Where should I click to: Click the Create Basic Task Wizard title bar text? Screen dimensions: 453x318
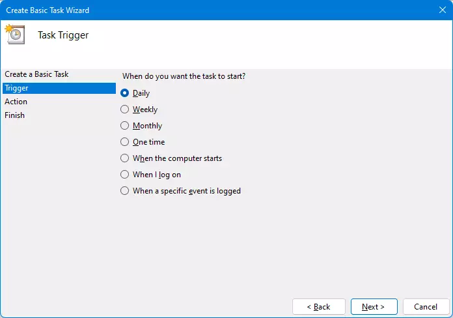coord(48,10)
